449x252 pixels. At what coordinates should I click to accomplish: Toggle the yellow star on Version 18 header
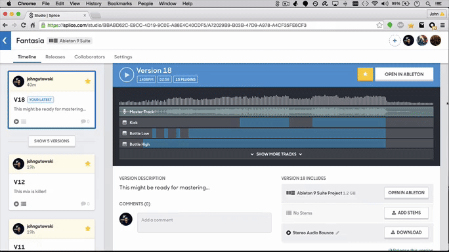pyautogui.click(x=365, y=74)
